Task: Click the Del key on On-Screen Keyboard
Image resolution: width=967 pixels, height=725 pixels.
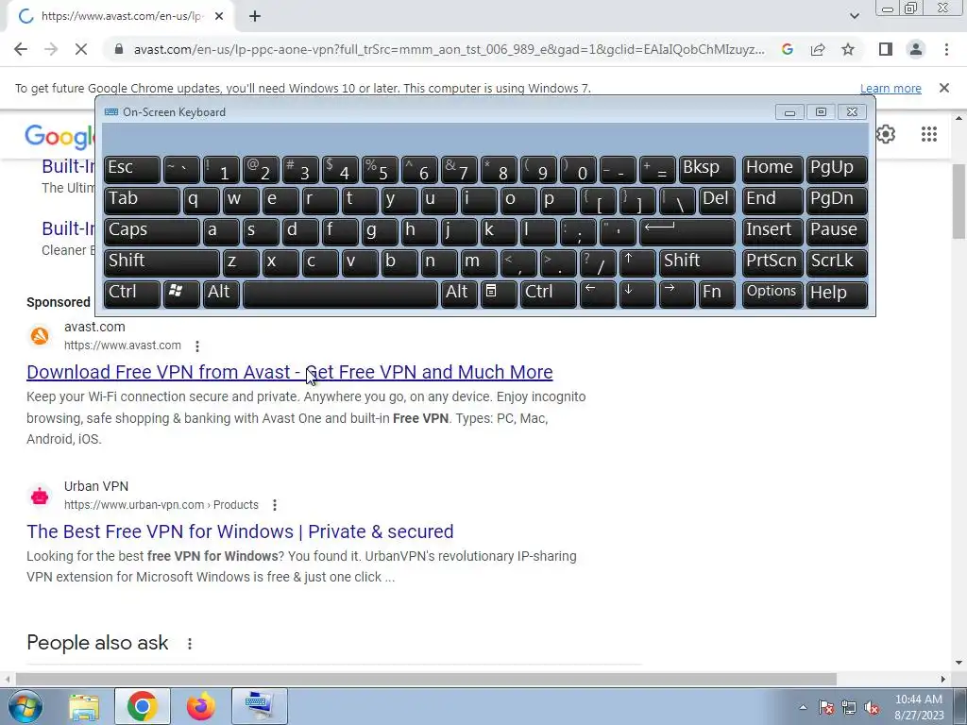Action: (717, 200)
